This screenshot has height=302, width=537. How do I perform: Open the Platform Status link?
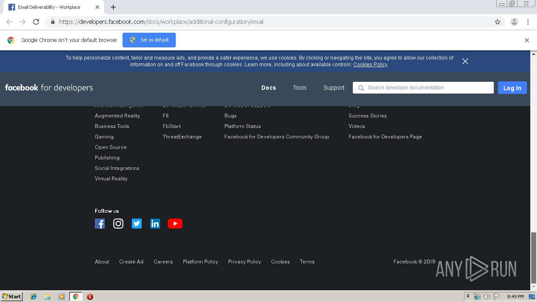click(242, 126)
